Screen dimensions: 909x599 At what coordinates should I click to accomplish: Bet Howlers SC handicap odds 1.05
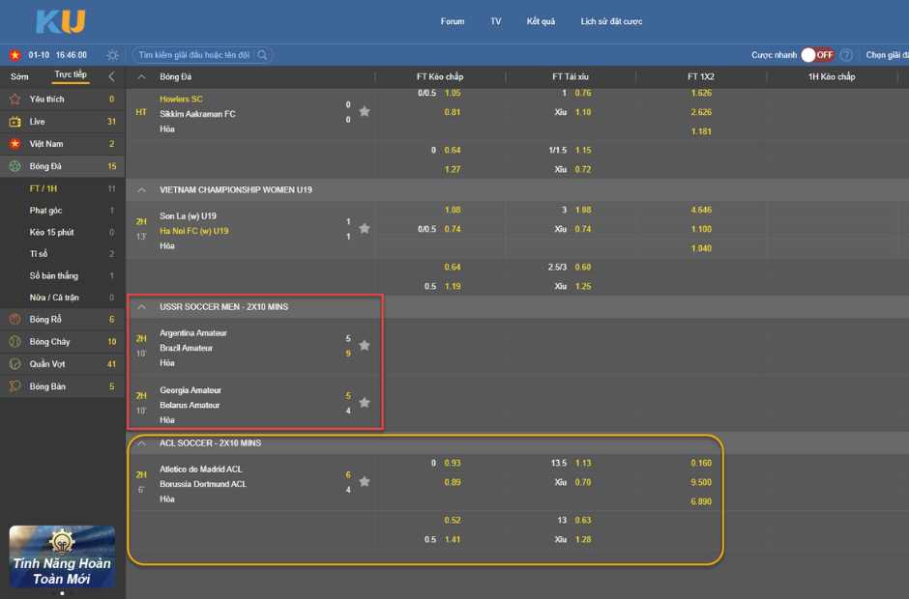pos(453,94)
